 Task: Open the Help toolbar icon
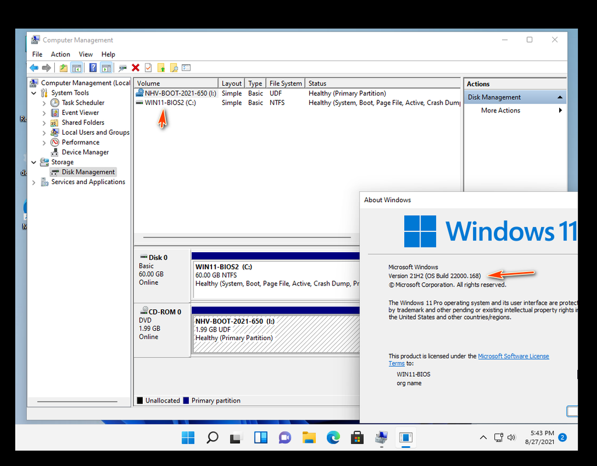pos(93,68)
